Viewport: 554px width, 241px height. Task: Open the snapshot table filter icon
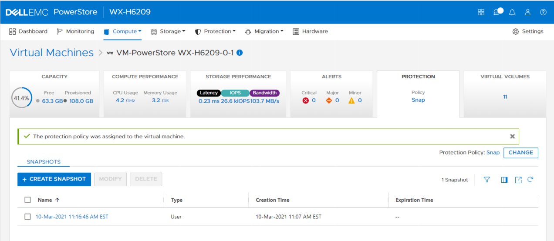(487, 180)
